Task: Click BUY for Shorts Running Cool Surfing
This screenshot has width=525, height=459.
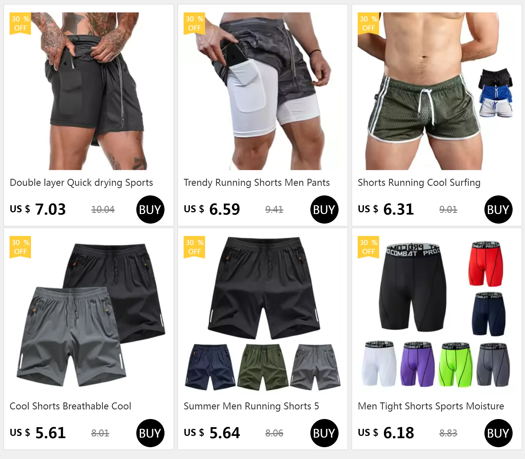Action: 498,210
